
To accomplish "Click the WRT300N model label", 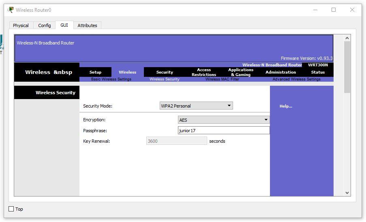I will (318, 65).
